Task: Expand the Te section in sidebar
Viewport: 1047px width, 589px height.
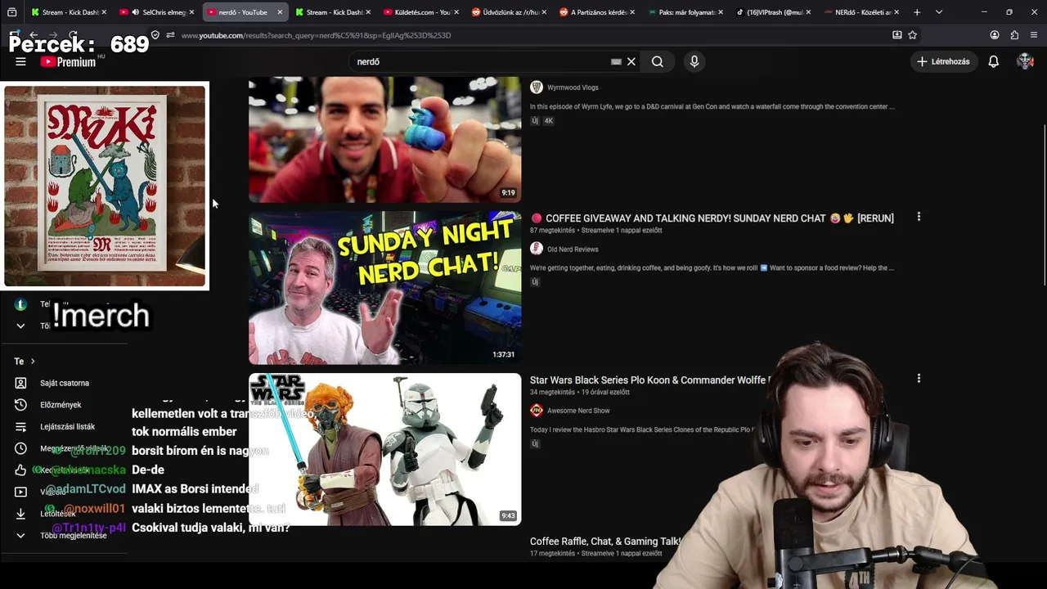Action: tap(25, 361)
